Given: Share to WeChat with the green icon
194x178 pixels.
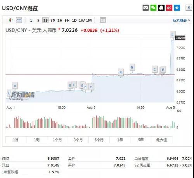Looking at the screenshot, I should coord(153,8).
